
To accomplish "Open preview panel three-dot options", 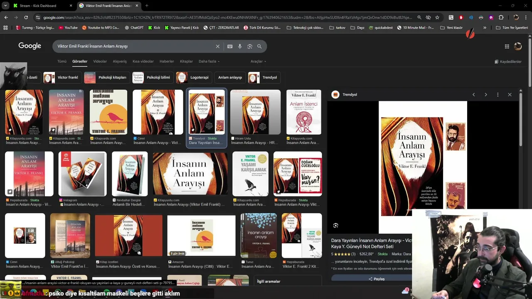I will (x=498, y=95).
